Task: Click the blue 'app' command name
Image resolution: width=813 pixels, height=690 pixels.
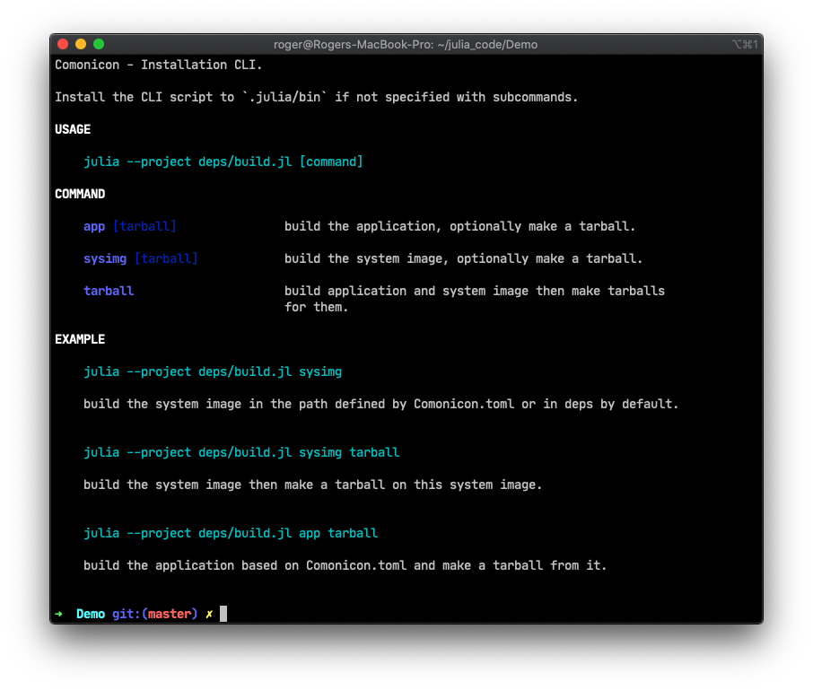Action: tap(94, 226)
